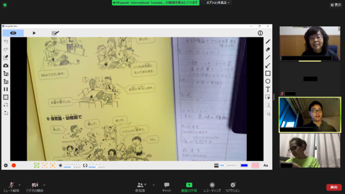The height and width of the screenshot is (194, 345).
Task: Select the arrow drawing tool
Action: click(268, 65)
